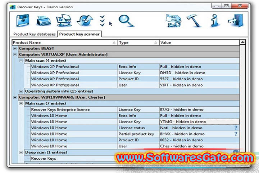259x173 pixels.
Task: Sort by the Product Name column header
Action: (x=65, y=43)
